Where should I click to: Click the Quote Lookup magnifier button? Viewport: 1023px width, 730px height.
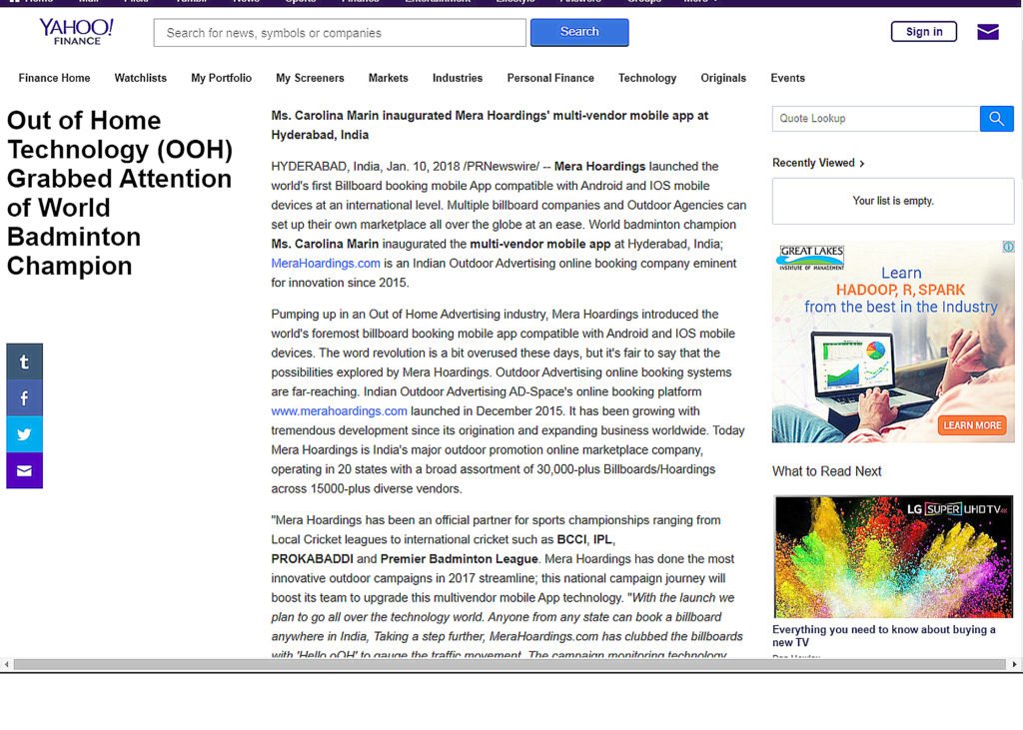pos(996,119)
